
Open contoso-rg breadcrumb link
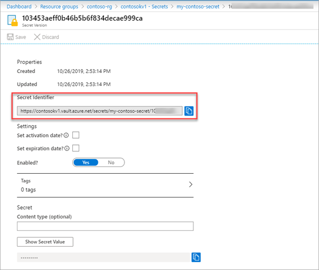pos(100,7)
